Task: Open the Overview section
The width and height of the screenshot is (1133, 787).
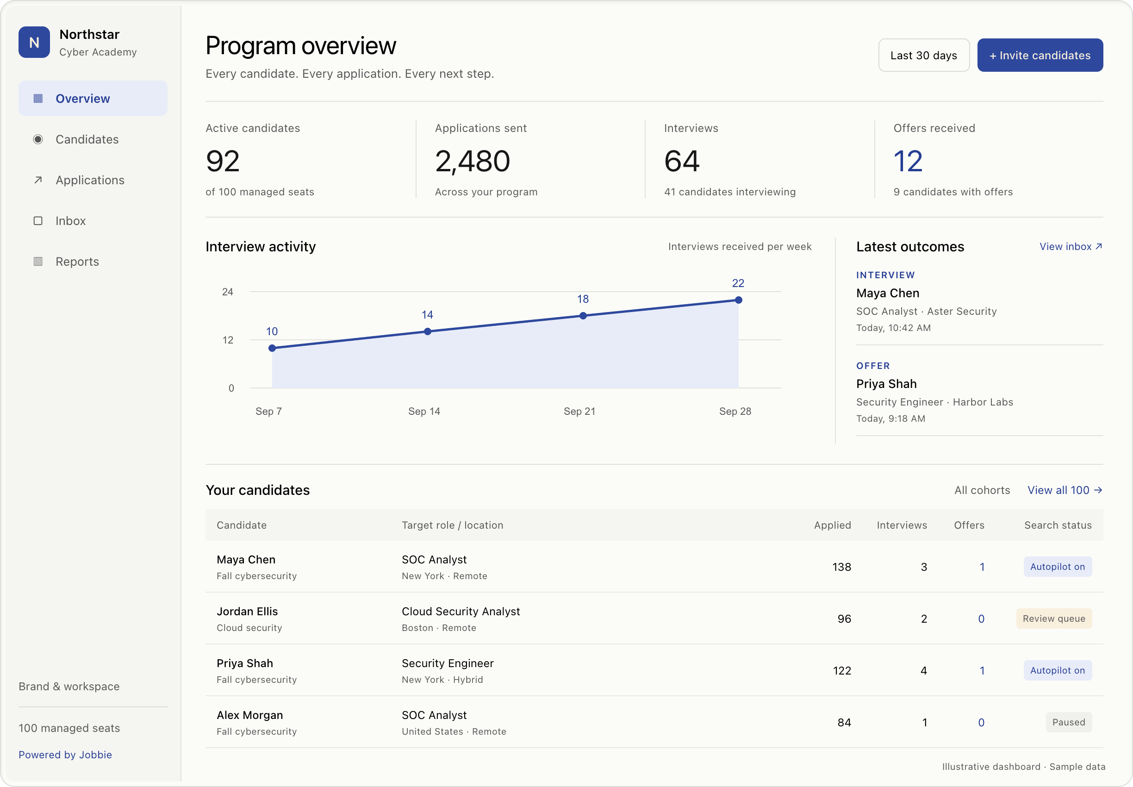Action: tap(93, 99)
